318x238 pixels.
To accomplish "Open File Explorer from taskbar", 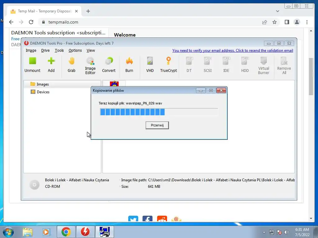I will coord(28,232).
